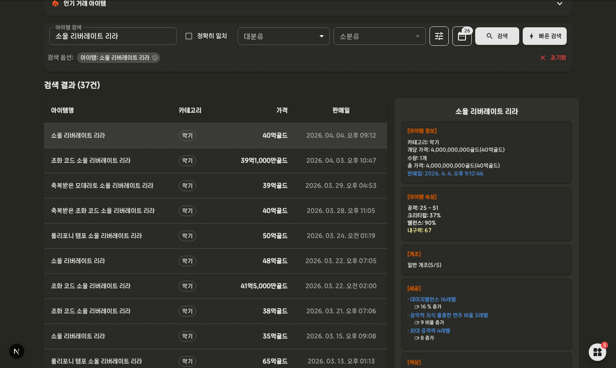This screenshot has width=616, height=368.
Task: Click the 최대 공격력 4레벨 link
Action: click(x=430, y=331)
